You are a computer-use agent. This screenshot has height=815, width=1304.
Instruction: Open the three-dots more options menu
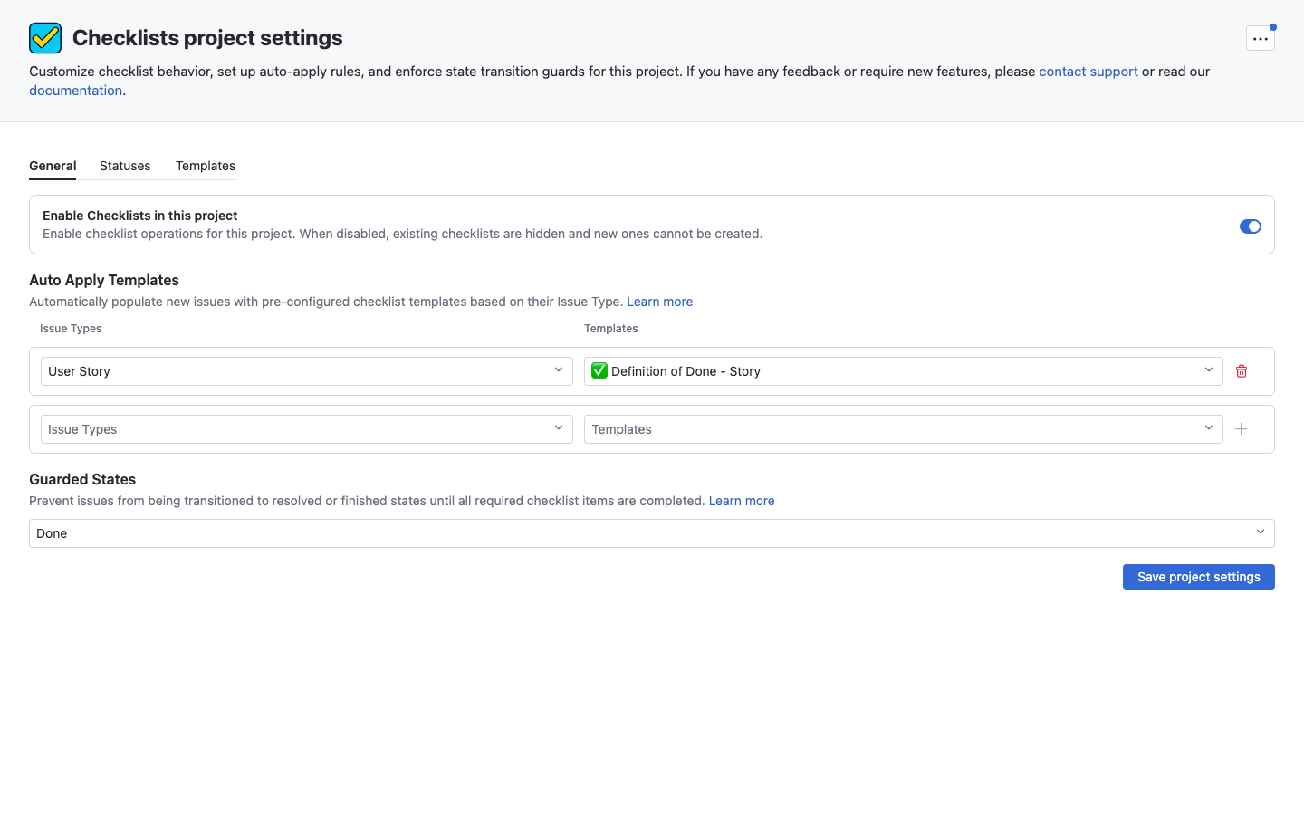point(1260,39)
